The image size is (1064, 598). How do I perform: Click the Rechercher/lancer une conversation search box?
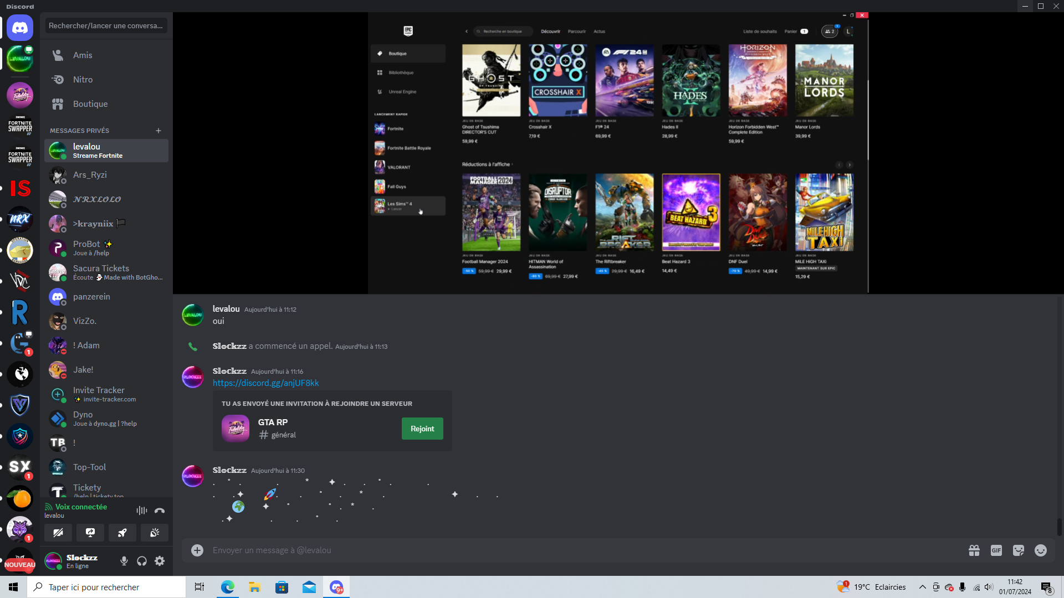point(106,25)
